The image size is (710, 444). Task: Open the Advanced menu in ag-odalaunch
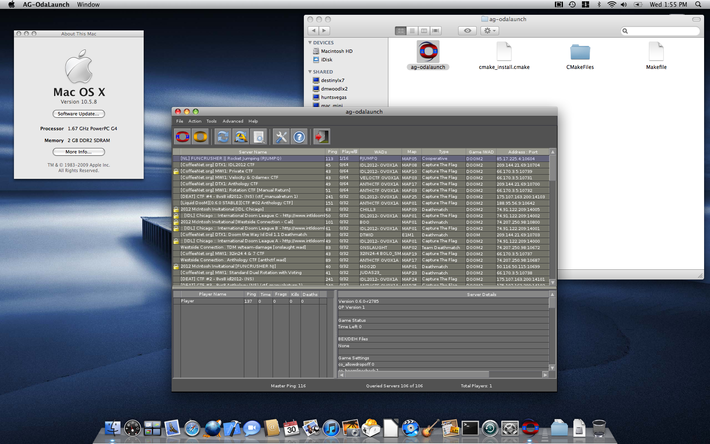(x=233, y=121)
